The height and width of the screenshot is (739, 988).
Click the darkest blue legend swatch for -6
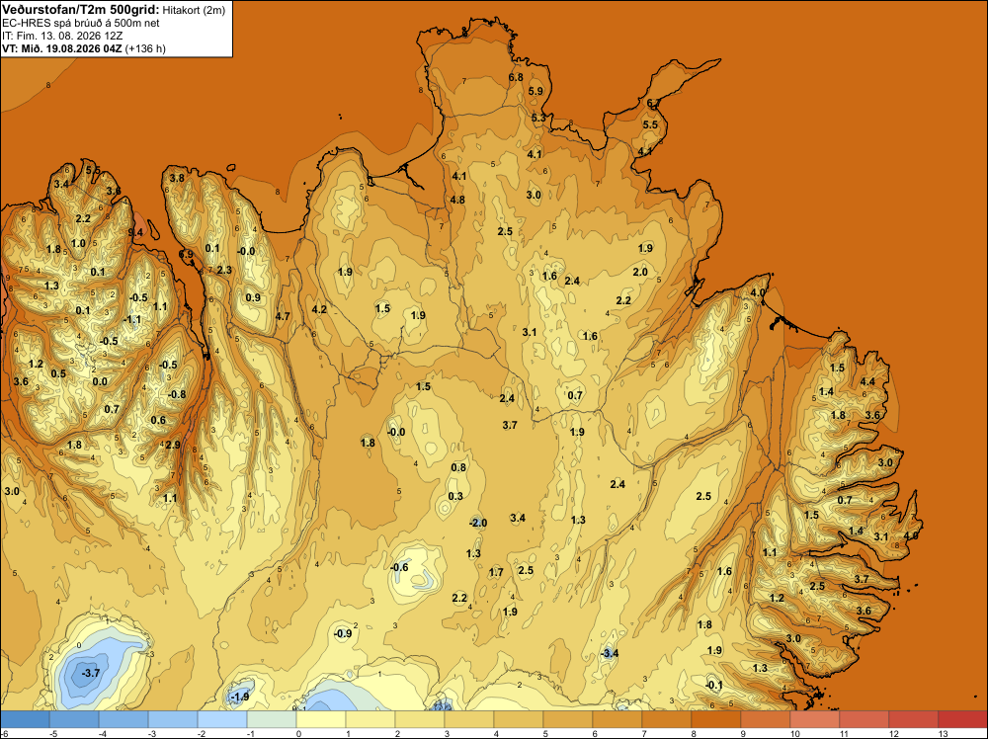point(25,719)
